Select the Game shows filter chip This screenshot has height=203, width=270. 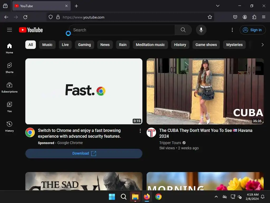[x=206, y=45]
